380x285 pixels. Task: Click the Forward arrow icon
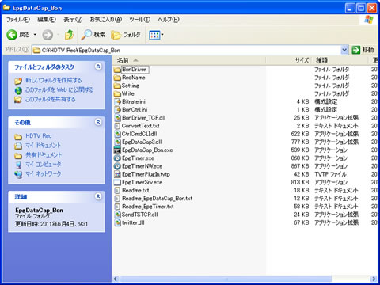pyautogui.click(x=47, y=35)
